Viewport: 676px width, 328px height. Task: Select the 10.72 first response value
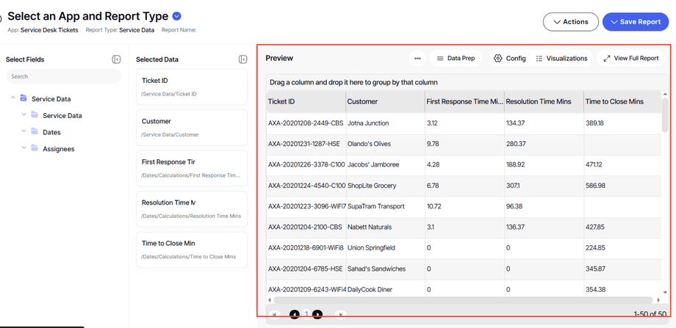click(x=464, y=207)
